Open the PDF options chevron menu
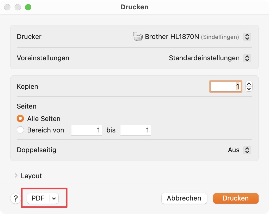This screenshot has height=214, width=269. pyautogui.click(x=54, y=198)
